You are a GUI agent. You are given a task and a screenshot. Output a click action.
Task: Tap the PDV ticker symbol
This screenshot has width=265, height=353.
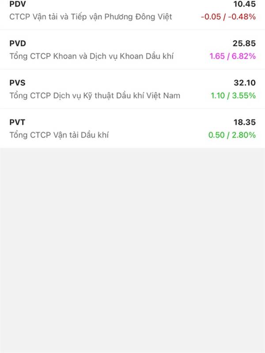(17, 4)
